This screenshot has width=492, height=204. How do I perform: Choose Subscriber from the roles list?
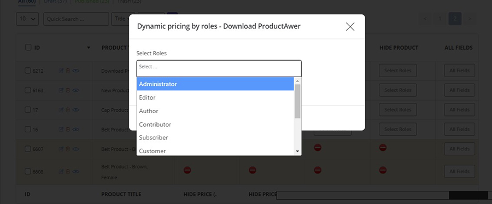[215, 138]
